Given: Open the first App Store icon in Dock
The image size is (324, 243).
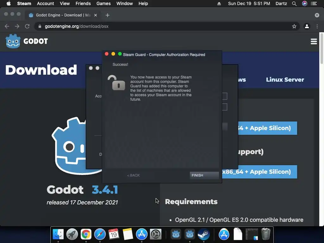Looking at the screenshot, I should [x=141, y=234].
